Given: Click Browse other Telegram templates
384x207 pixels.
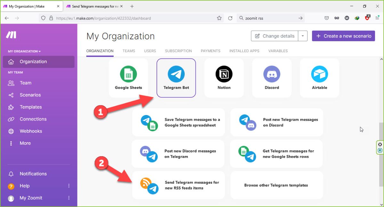Looking at the screenshot, I should coord(277,185).
